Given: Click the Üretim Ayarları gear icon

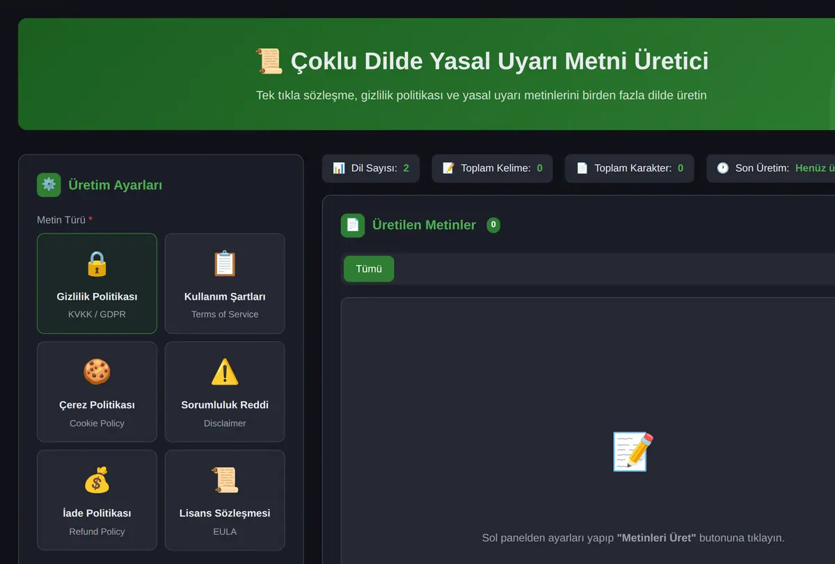Looking at the screenshot, I should pos(49,185).
